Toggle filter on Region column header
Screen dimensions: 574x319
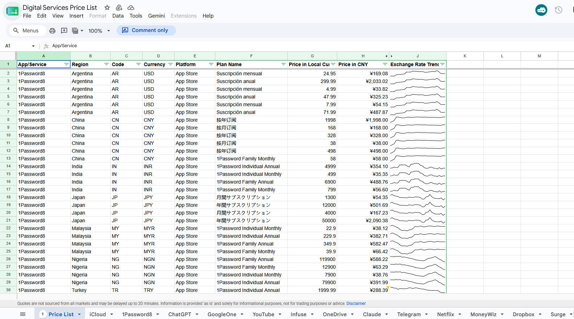(x=106, y=64)
